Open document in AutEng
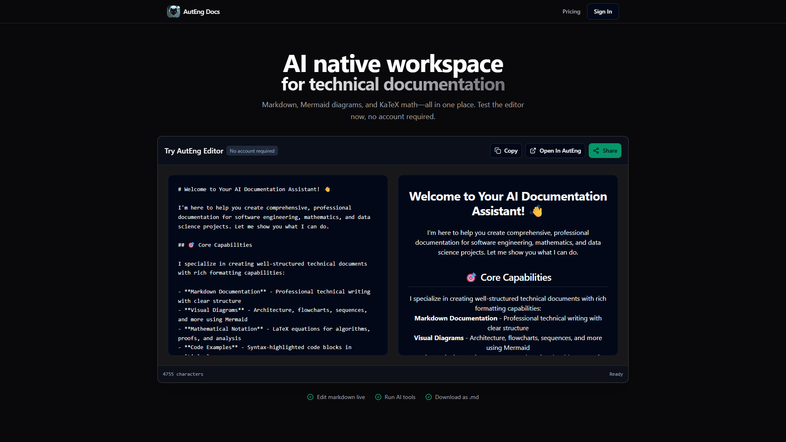The width and height of the screenshot is (786, 442). [x=555, y=151]
